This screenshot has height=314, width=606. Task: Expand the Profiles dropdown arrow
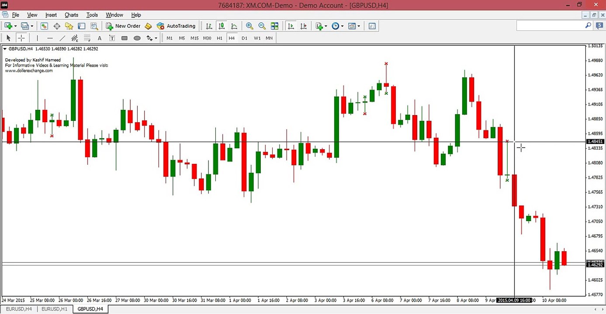coord(32,26)
